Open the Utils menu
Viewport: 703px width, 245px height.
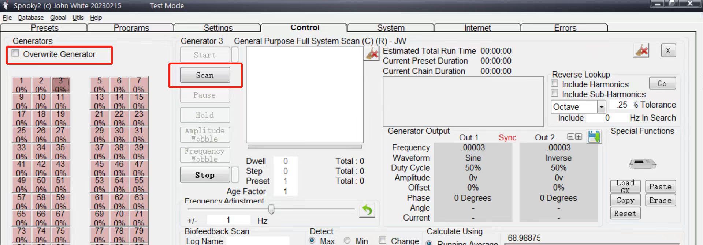78,18
